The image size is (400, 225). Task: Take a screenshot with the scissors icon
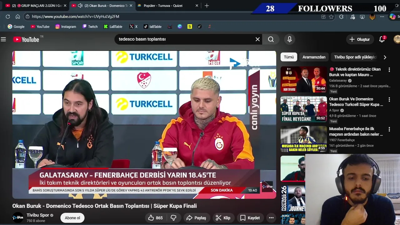point(362,17)
